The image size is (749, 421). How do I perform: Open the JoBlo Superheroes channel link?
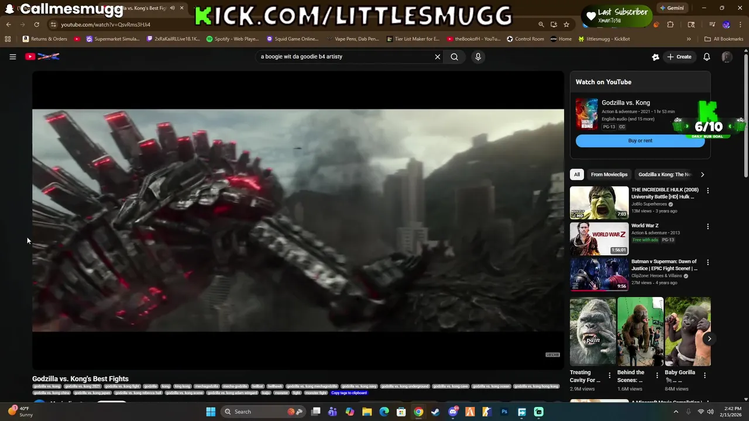tap(649, 204)
